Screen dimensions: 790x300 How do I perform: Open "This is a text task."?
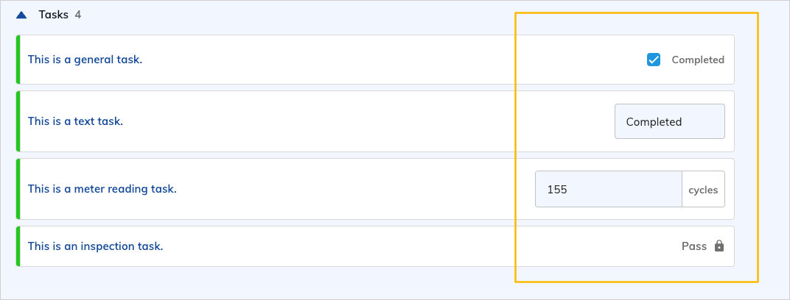click(x=75, y=121)
